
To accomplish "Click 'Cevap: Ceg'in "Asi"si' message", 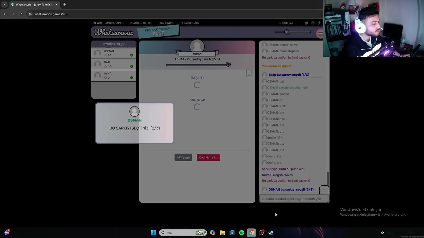I will click(278, 175).
